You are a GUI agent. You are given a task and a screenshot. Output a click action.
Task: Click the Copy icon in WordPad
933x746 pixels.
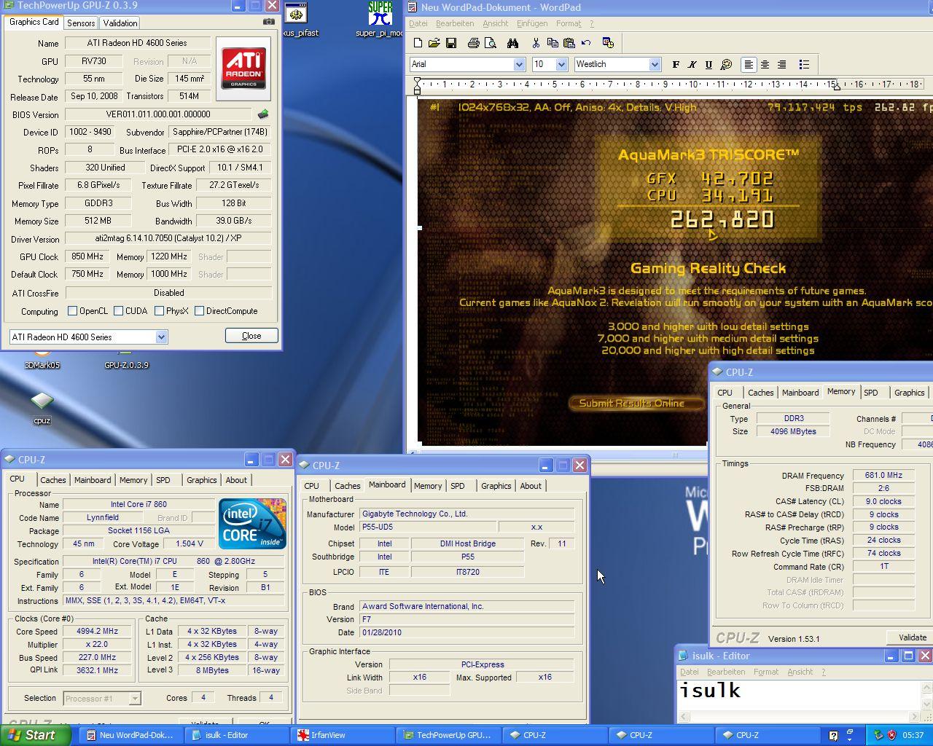pos(553,43)
